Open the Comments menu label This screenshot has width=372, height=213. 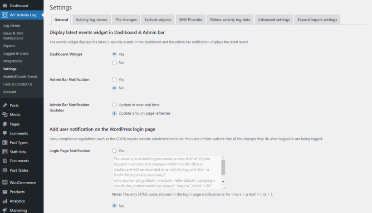tap(19, 133)
